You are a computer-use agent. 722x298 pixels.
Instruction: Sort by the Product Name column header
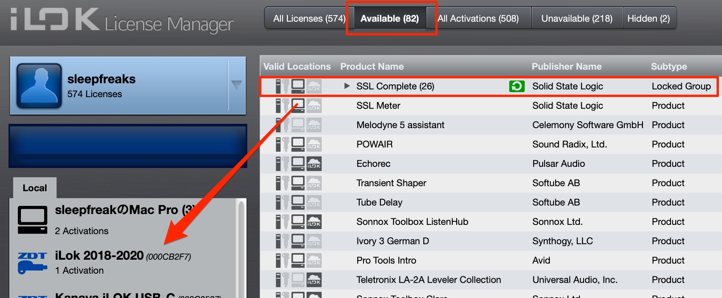[372, 67]
